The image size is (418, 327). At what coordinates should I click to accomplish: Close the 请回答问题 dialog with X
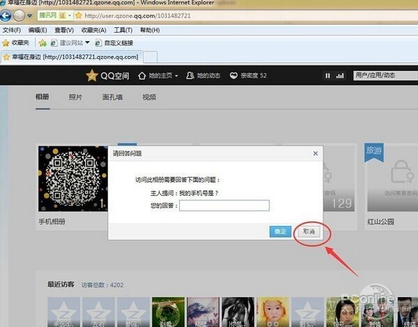315,153
